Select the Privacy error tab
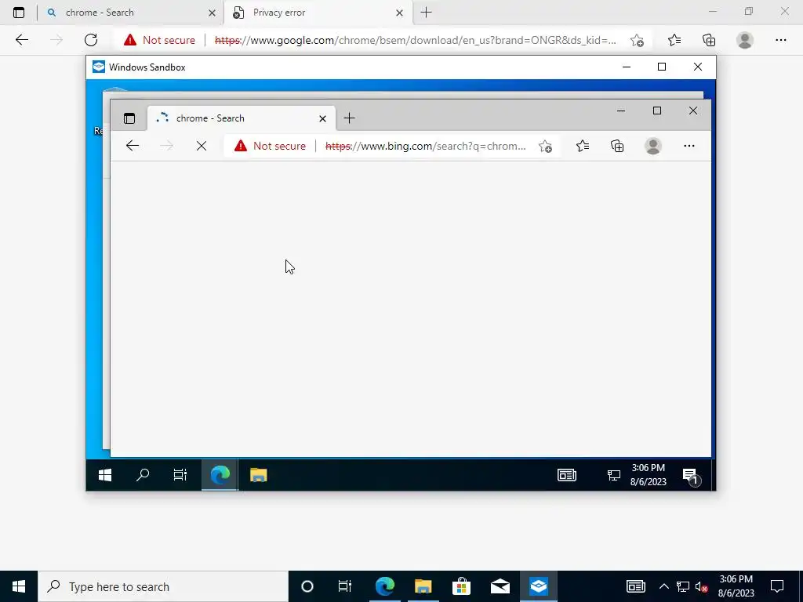Viewport: 803px width, 602px height. pos(318,13)
